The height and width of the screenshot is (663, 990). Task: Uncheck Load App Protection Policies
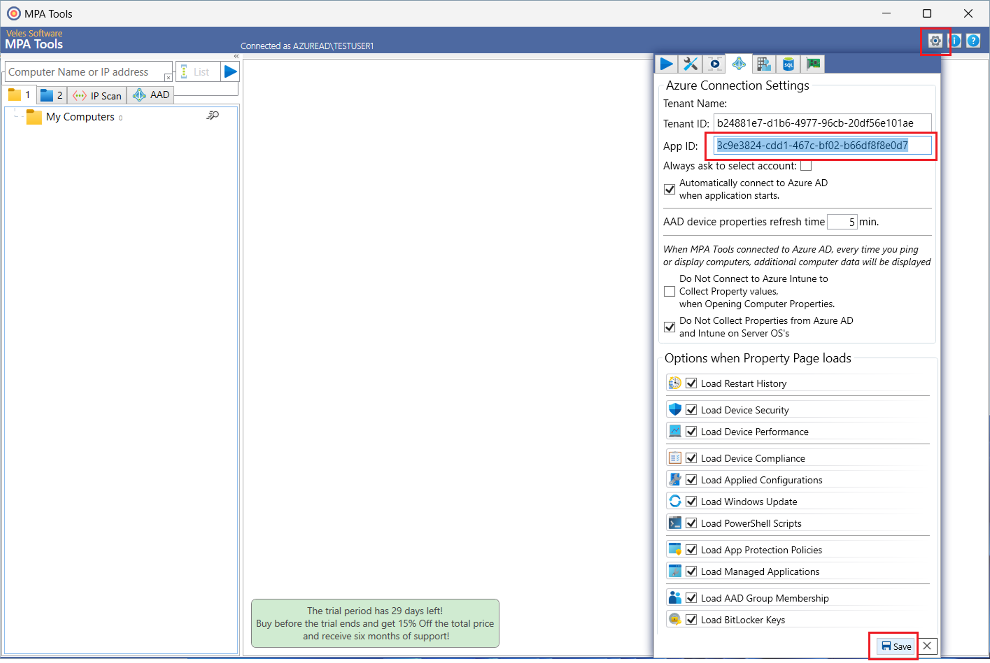click(x=691, y=550)
